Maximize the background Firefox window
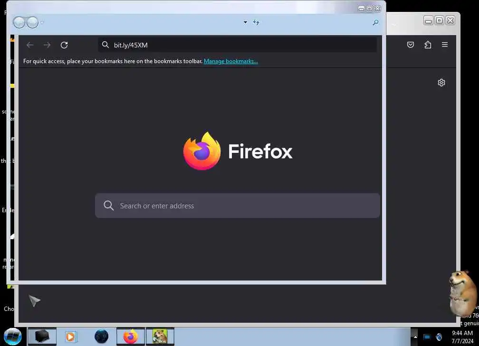479x346 pixels. 439,20
